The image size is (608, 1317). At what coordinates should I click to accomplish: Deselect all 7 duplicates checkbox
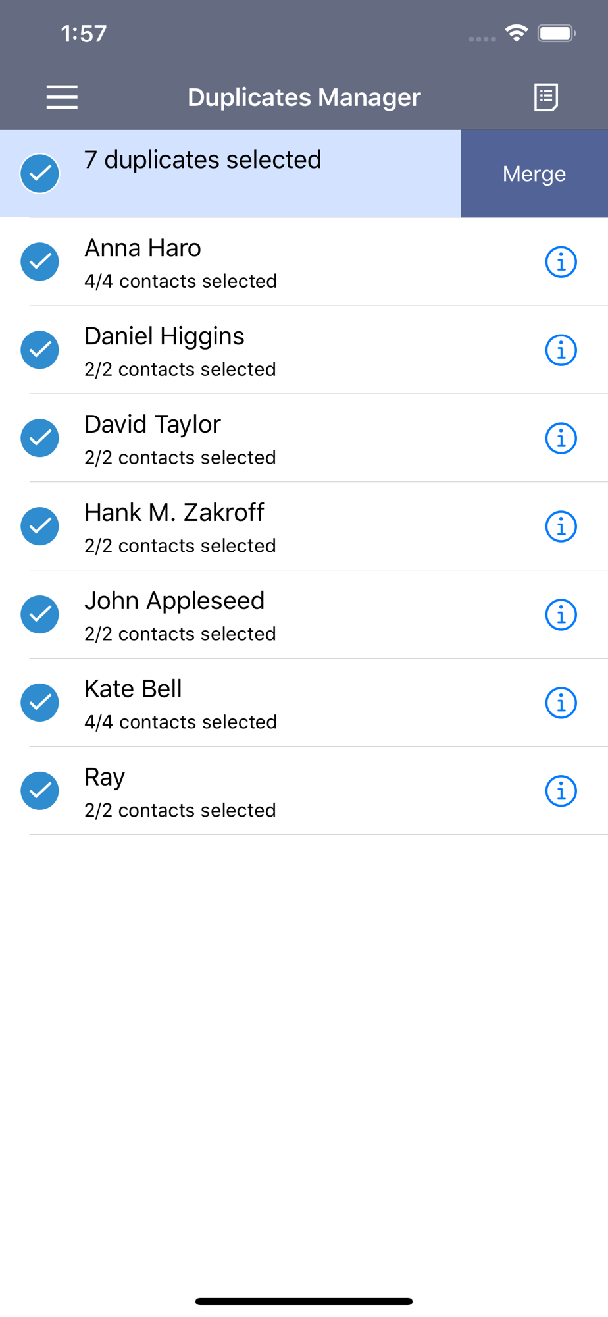pos(40,174)
